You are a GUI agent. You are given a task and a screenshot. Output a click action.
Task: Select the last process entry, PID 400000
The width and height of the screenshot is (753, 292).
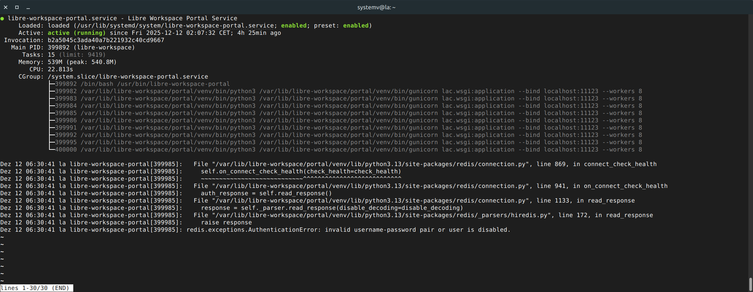tap(348, 149)
